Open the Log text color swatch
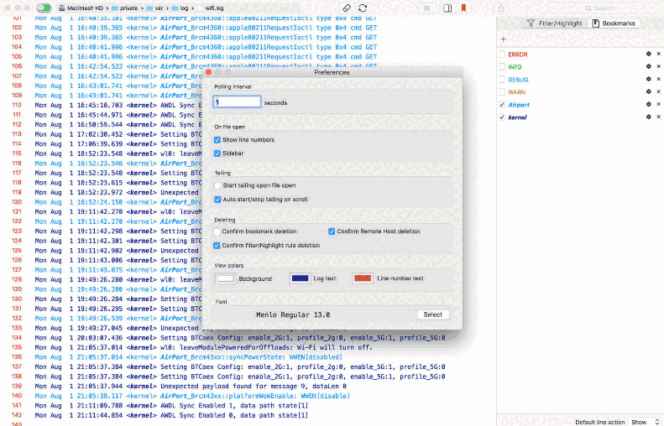This screenshot has width=664, height=426. click(300, 278)
